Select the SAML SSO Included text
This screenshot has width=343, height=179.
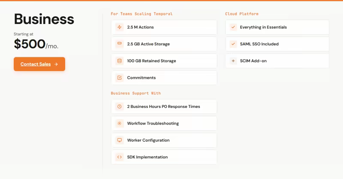(x=259, y=44)
